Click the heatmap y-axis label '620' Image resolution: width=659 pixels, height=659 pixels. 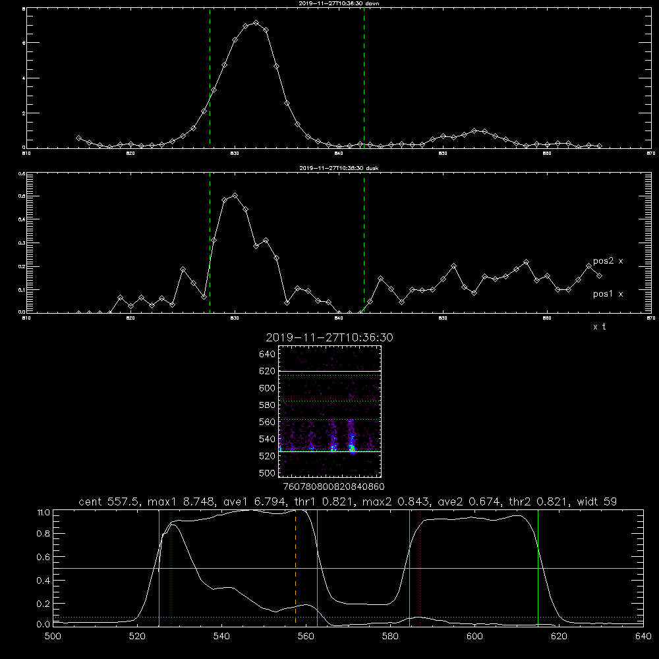(268, 371)
